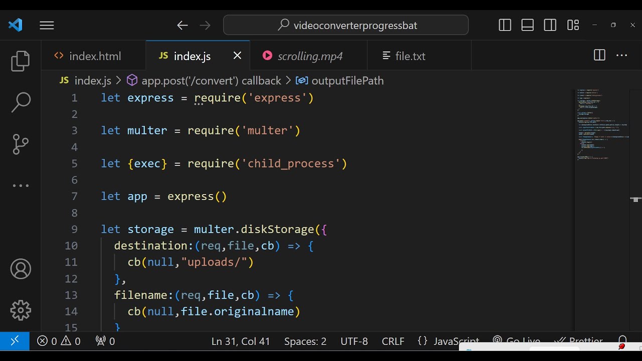Open the Explorer view in activity bar
The height and width of the screenshot is (361, 642).
[x=21, y=61]
